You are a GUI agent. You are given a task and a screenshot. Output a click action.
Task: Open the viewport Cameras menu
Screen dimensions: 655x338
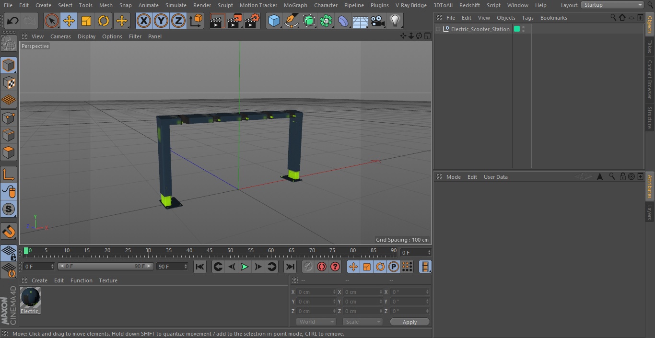point(60,36)
